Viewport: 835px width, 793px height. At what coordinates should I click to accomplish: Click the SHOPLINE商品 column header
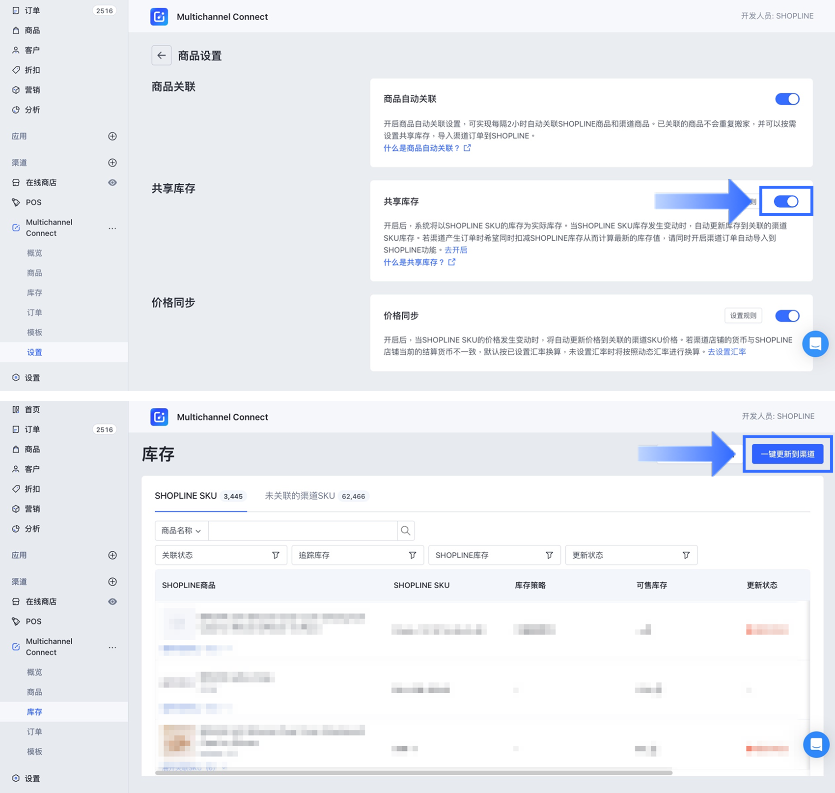coord(189,585)
